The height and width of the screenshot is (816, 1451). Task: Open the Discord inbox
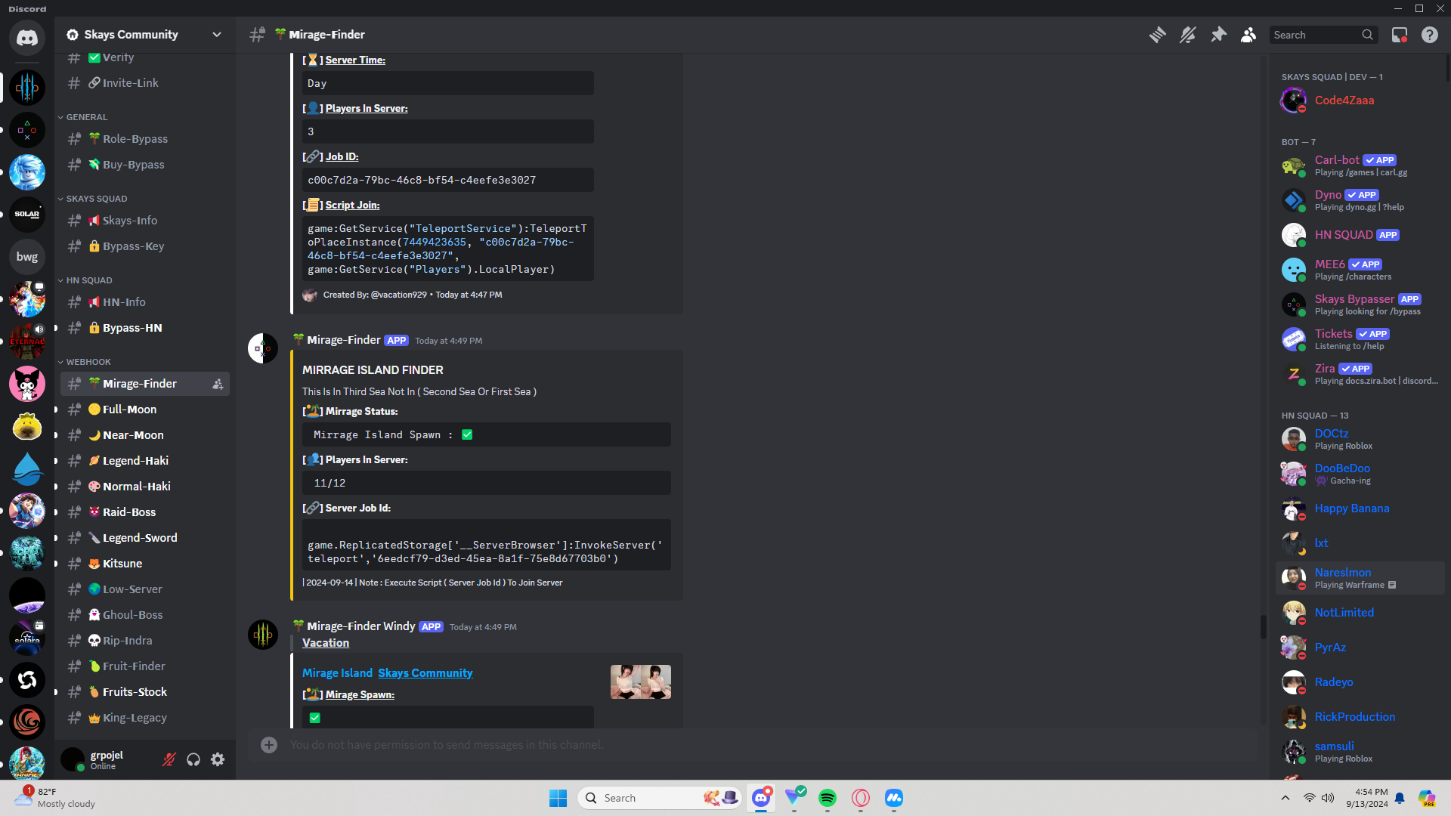tap(1400, 35)
